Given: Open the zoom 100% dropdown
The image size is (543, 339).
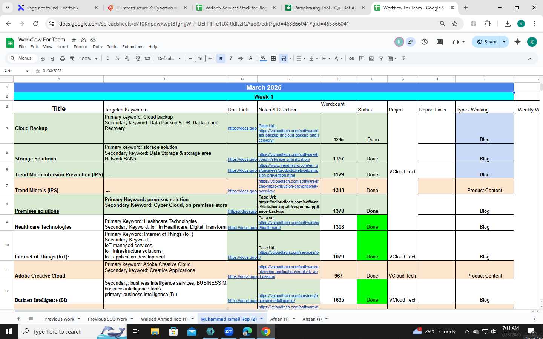Looking at the screenshot, I should click(88, 59).
